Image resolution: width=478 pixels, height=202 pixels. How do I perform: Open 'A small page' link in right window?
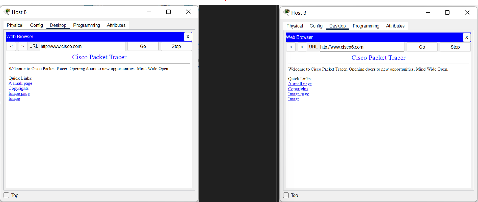(x=300, y=84)
